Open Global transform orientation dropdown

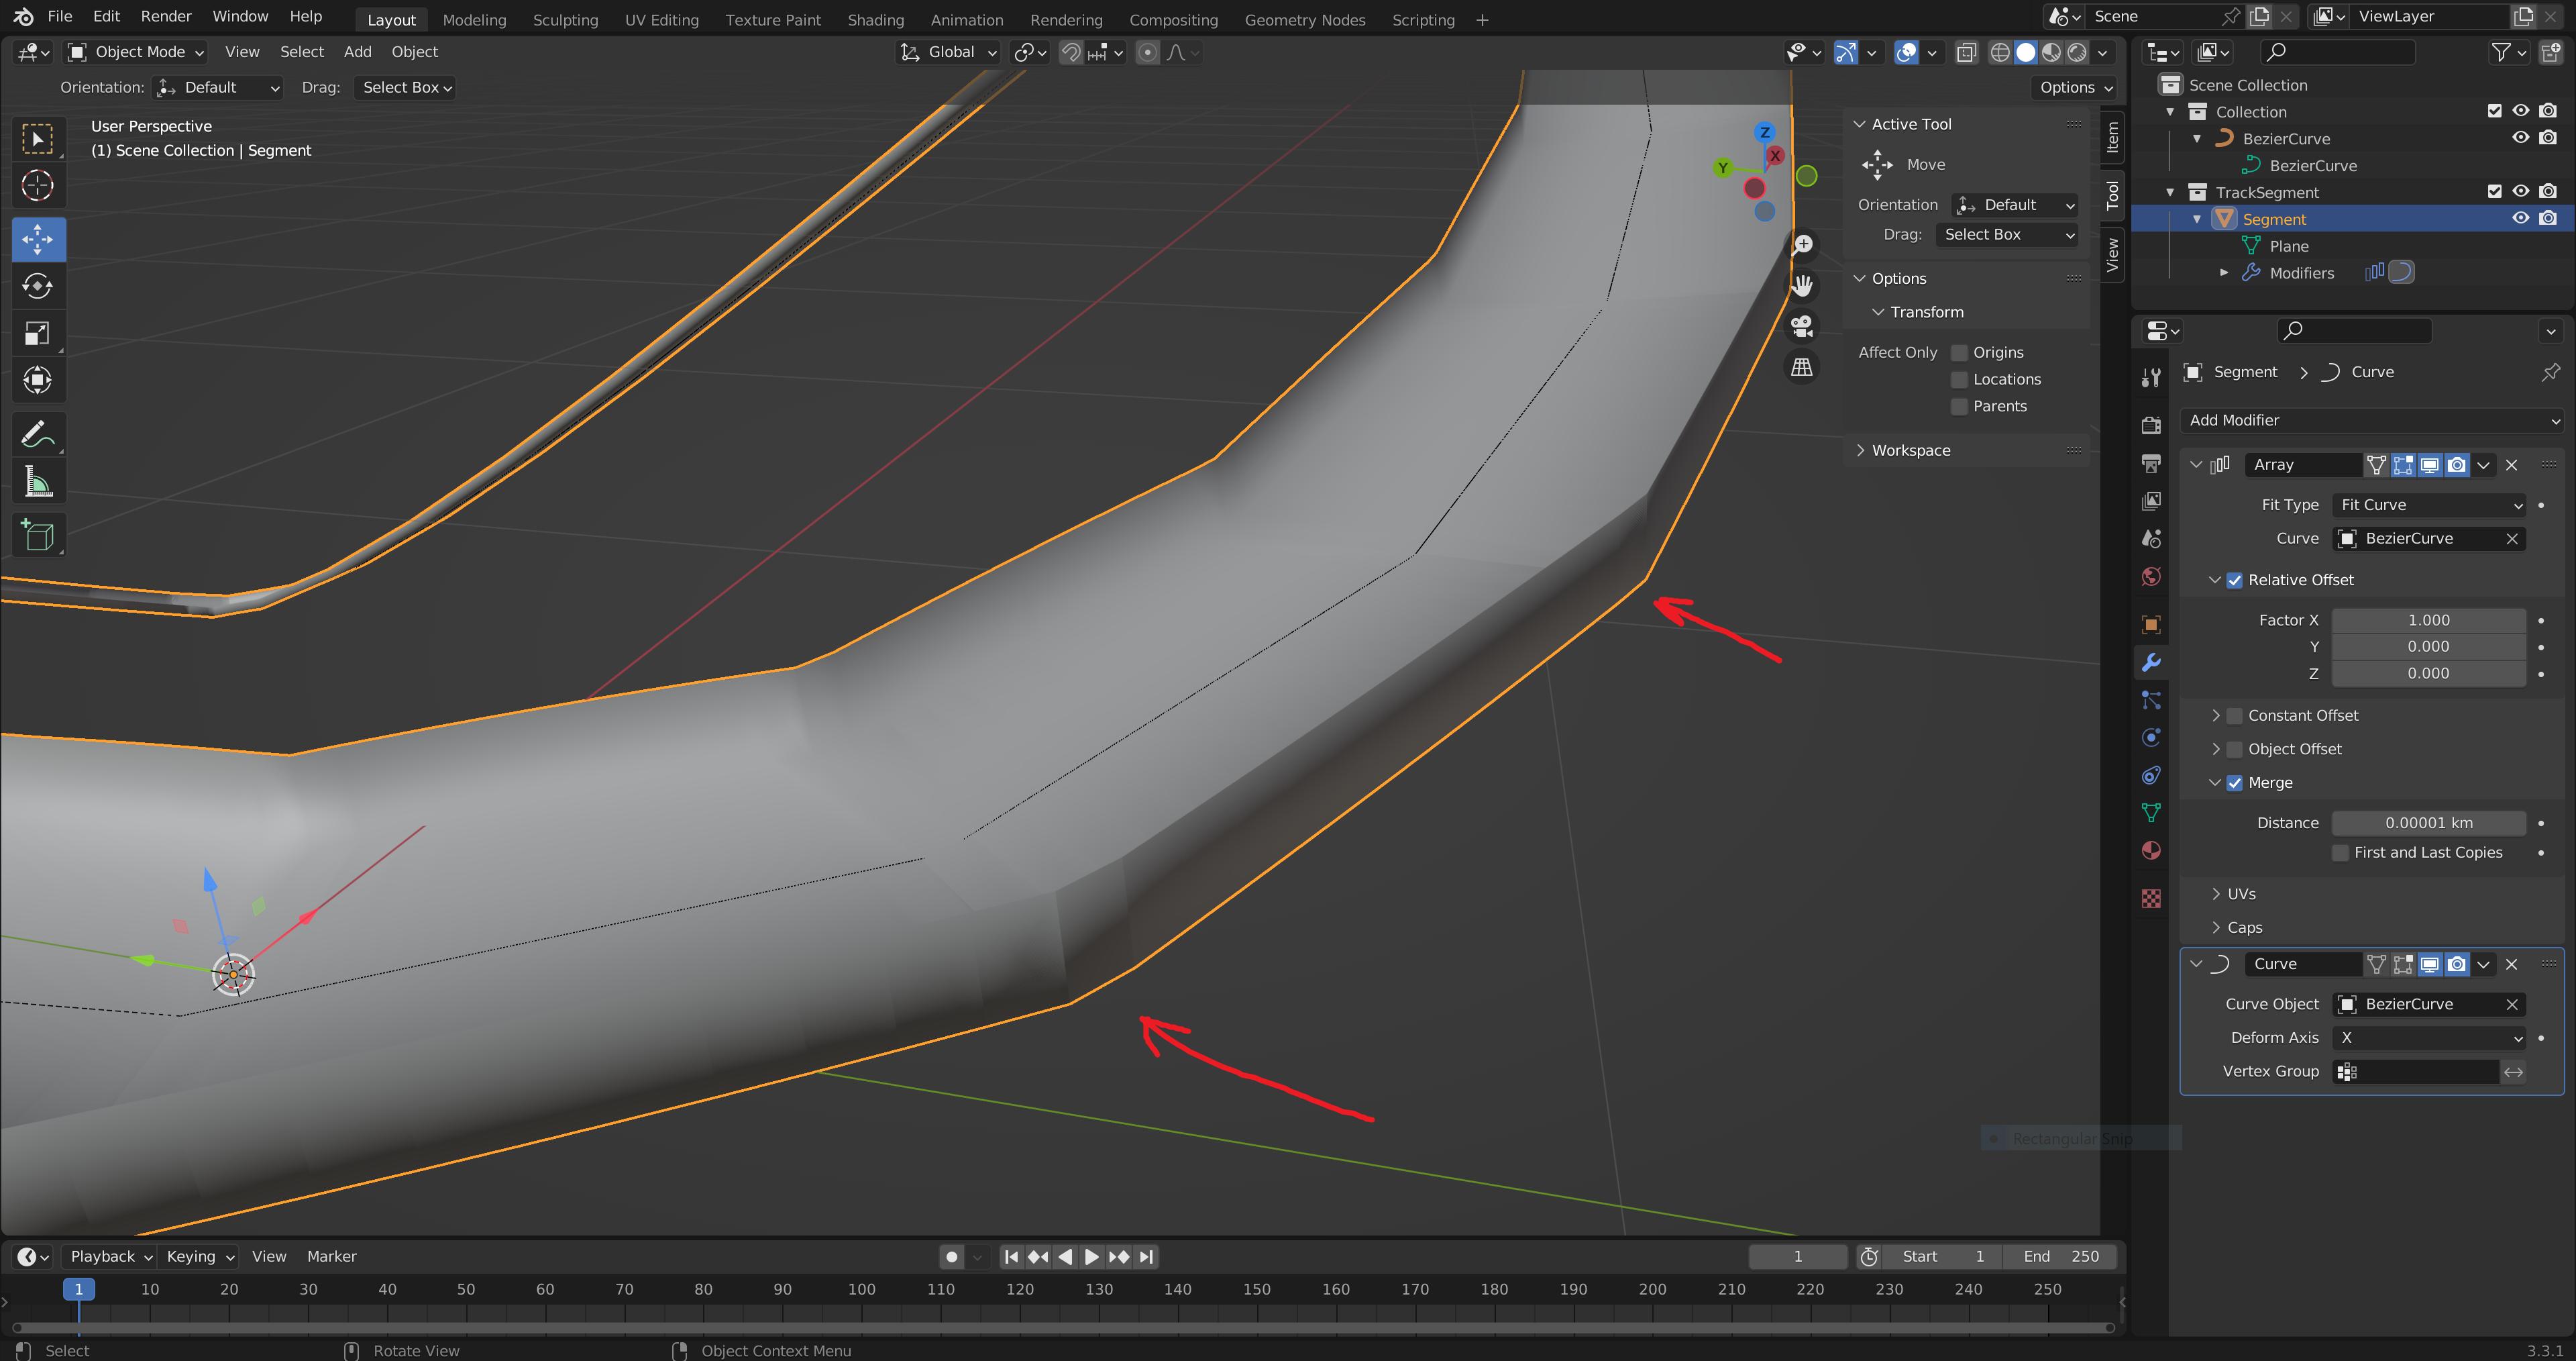pyautogui.click(x=948, y=52)
